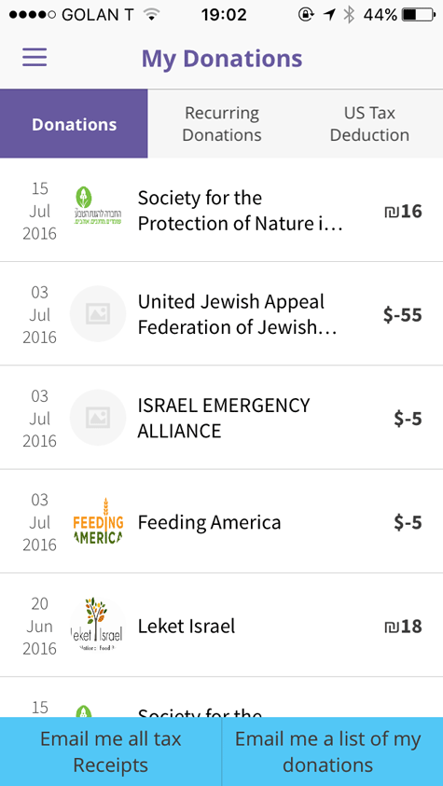Click Email me a list of my donations

tap(332, 752)
